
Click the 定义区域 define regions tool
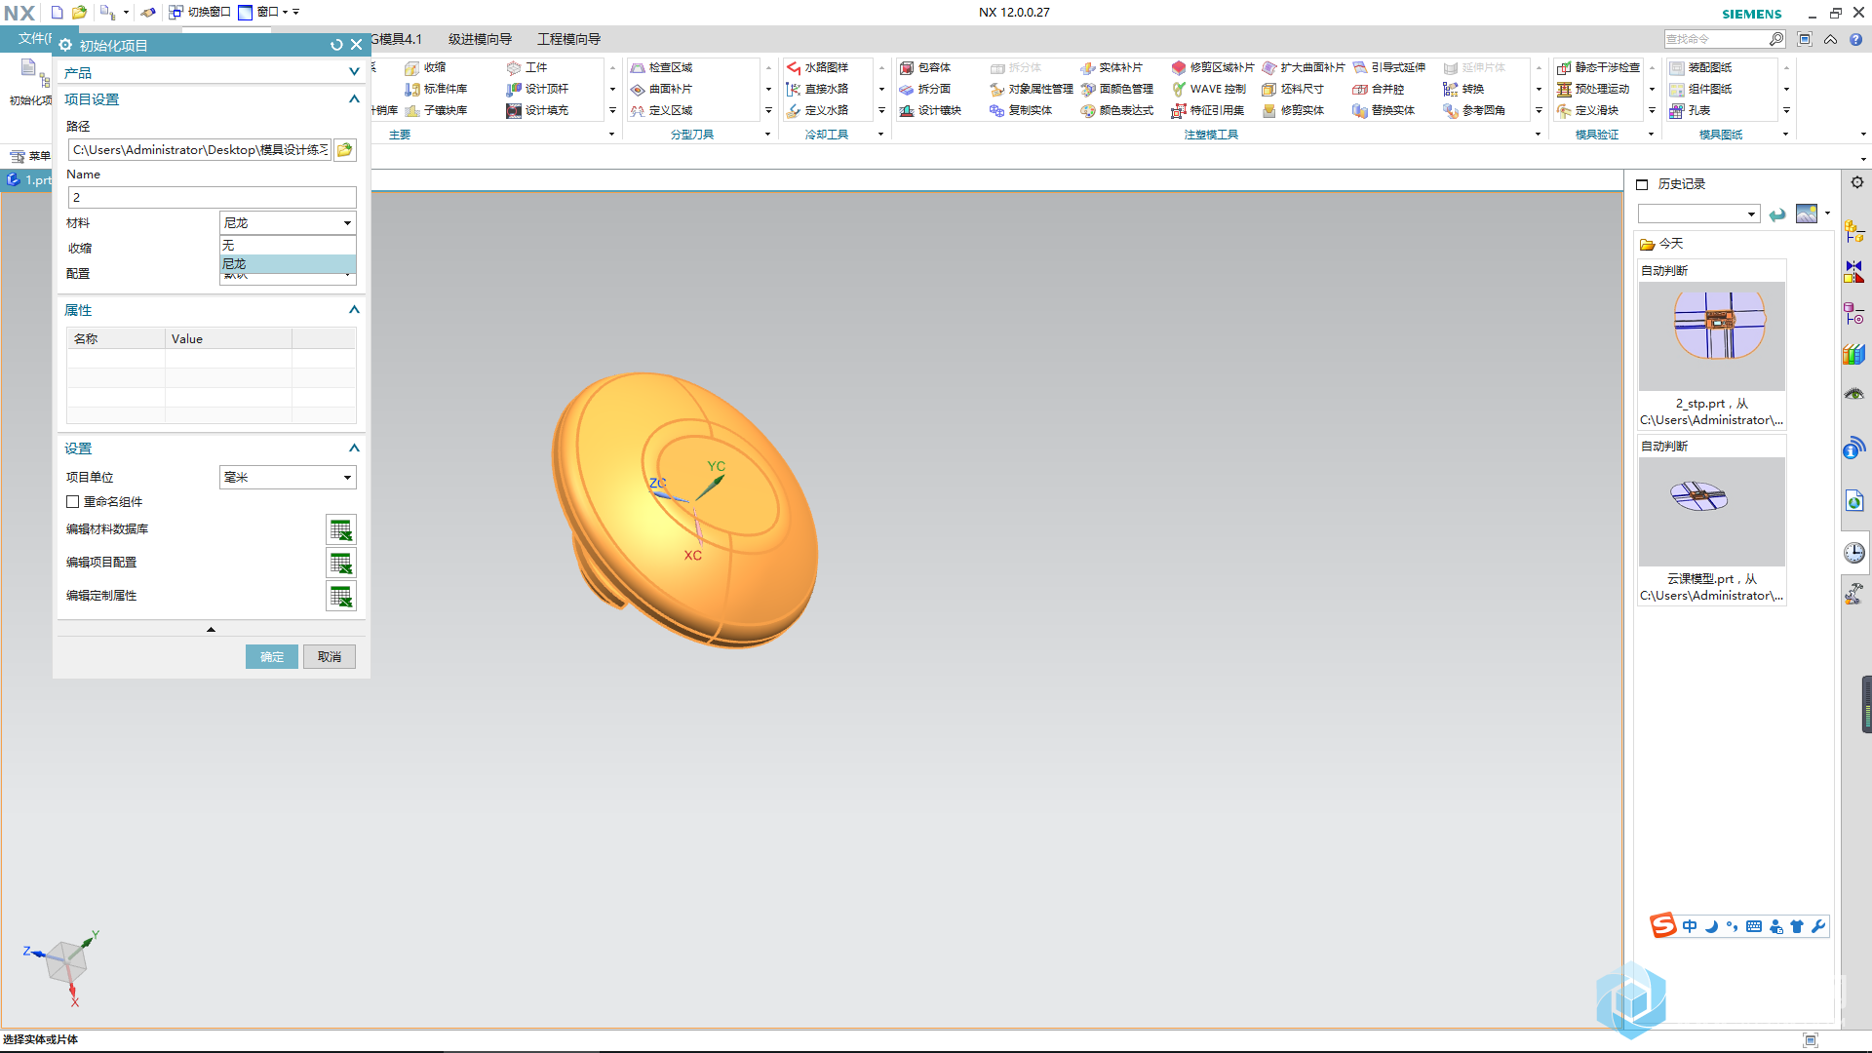pos(661,110)
